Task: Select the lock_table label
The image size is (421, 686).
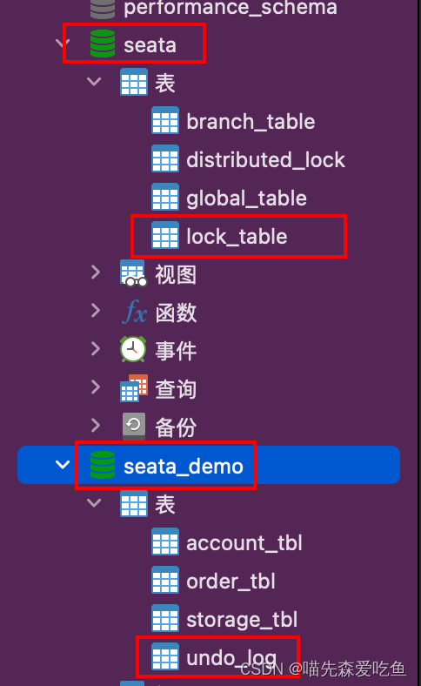Action: click(237, 237)
